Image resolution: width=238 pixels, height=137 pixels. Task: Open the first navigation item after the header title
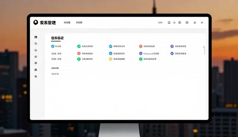[67, 22]
